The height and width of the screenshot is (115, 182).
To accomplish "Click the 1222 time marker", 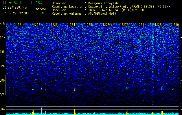I will coord(37,25).
